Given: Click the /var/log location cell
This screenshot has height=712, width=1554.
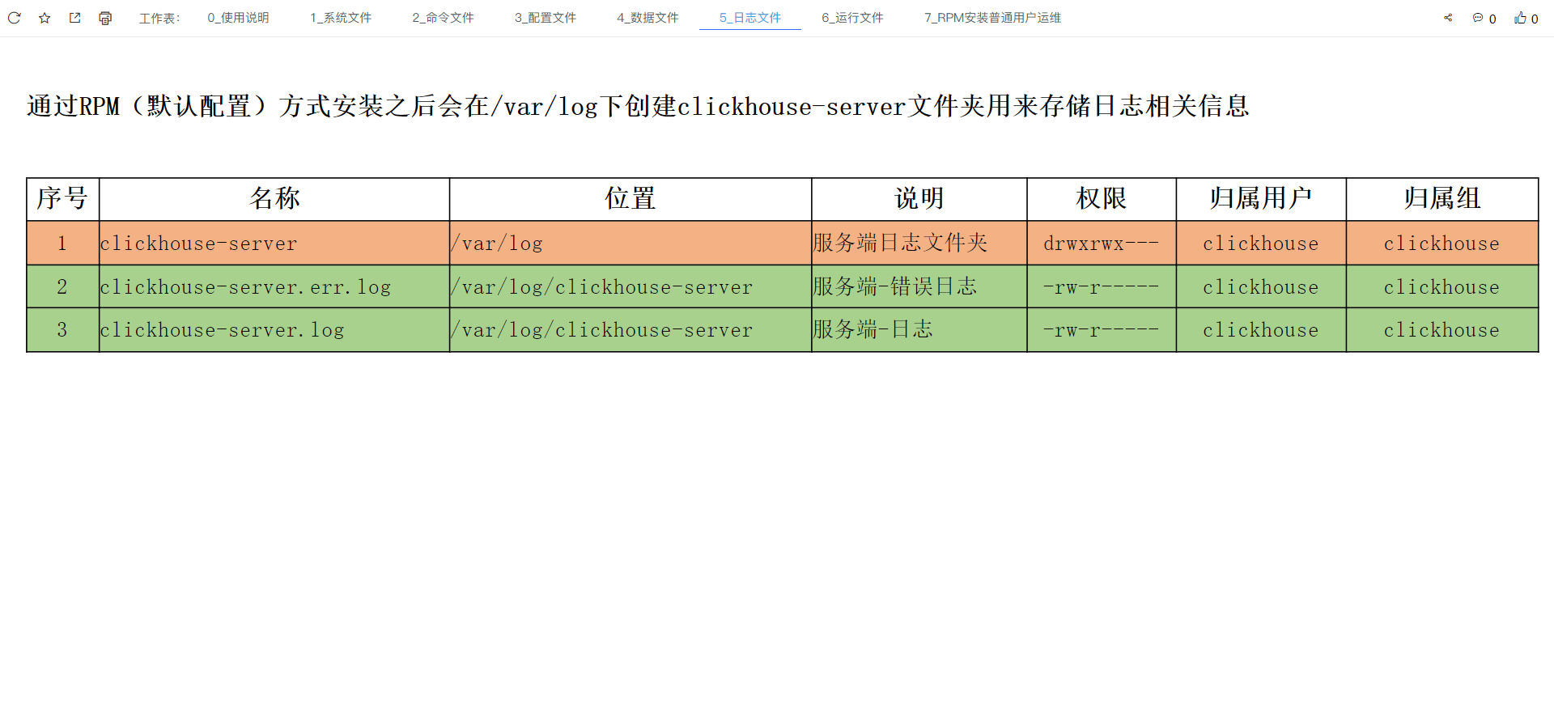Looking at the screenshot, I should pyautogui.click(x=631, y=243).
